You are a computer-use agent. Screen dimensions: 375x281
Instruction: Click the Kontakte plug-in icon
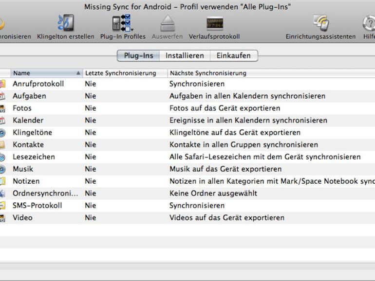(2, 145)
